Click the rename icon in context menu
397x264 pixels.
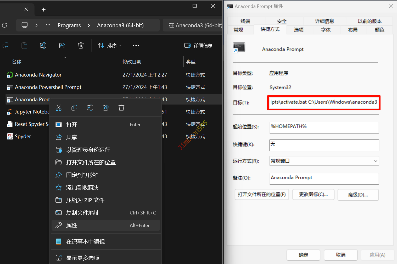coord(90,108)
